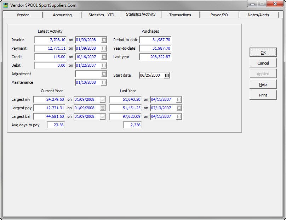286x220 pixels.
Task: Click Current Year Largest bal 44,681.60 field
Action: 49,116
